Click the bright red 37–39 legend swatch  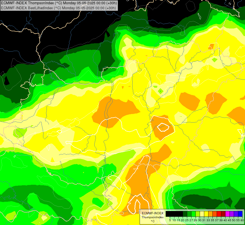tap(219, 214)
